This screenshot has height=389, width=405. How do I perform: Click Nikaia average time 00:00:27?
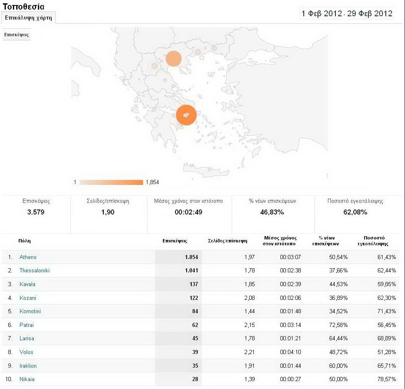tap(290, 379)
